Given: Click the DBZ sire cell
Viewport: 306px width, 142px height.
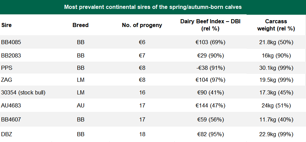Looking at the screenshot, I should point(6,133).
